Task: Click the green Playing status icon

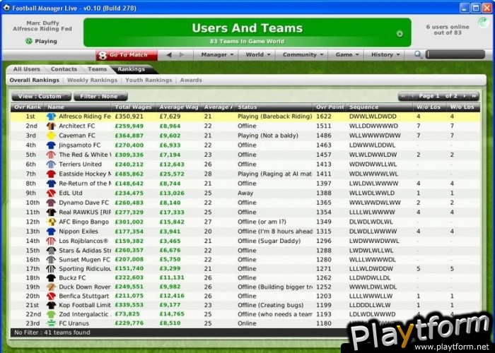Action: coord(29,41)
